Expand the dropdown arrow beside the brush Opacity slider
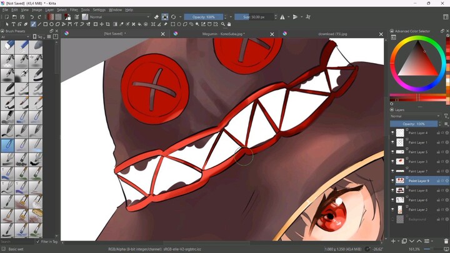Screen dimensions: 450x253 pyautogui.click(x=231, y=17)
